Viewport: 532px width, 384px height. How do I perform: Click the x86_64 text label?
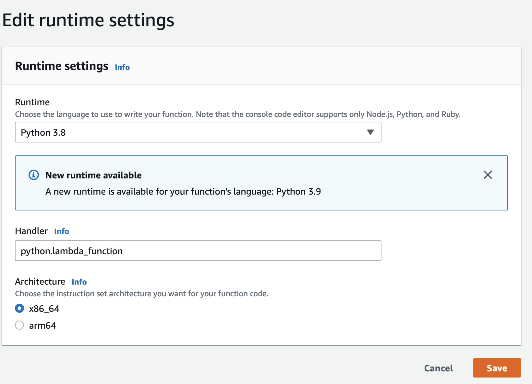pos(44,309)
